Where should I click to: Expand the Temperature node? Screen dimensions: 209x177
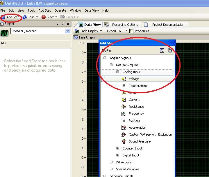click(x=124, y=86)
